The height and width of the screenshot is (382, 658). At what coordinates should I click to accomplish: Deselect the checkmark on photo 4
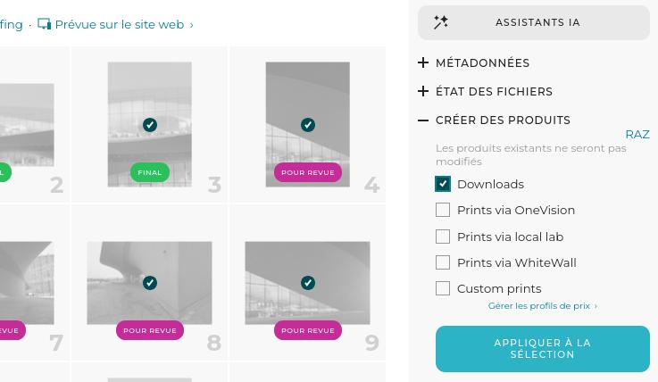308,125
